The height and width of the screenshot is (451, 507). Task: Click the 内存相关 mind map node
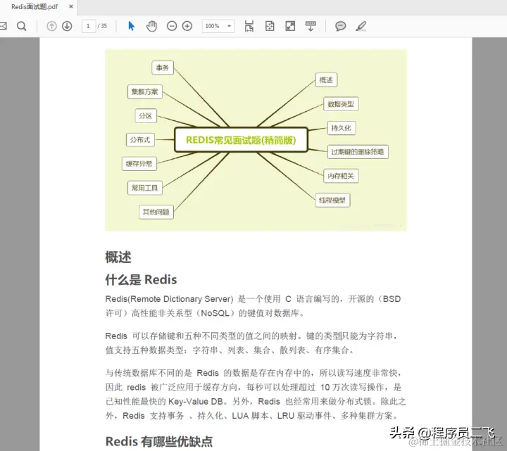(x=341, y=176)
